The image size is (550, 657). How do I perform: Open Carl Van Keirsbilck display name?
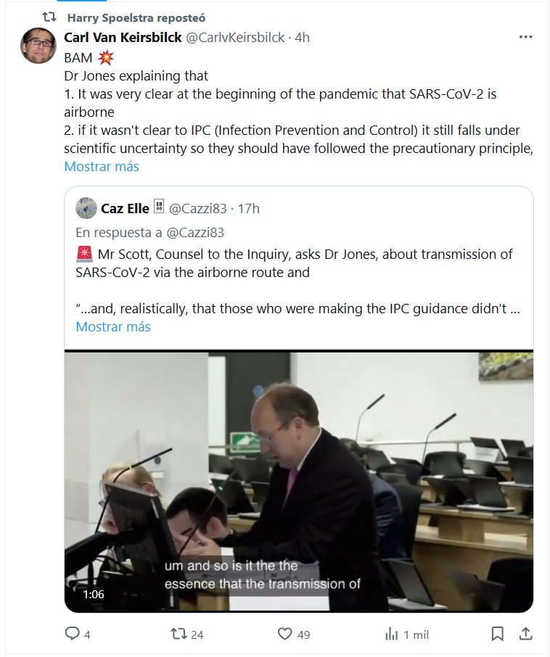[123, 37]
